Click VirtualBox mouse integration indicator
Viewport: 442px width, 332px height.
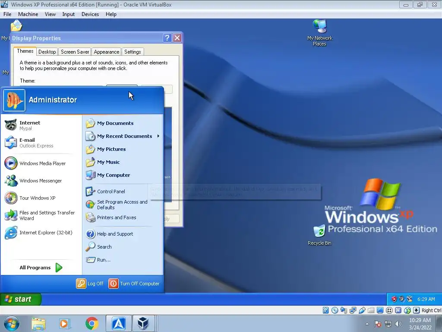(407, 310)
